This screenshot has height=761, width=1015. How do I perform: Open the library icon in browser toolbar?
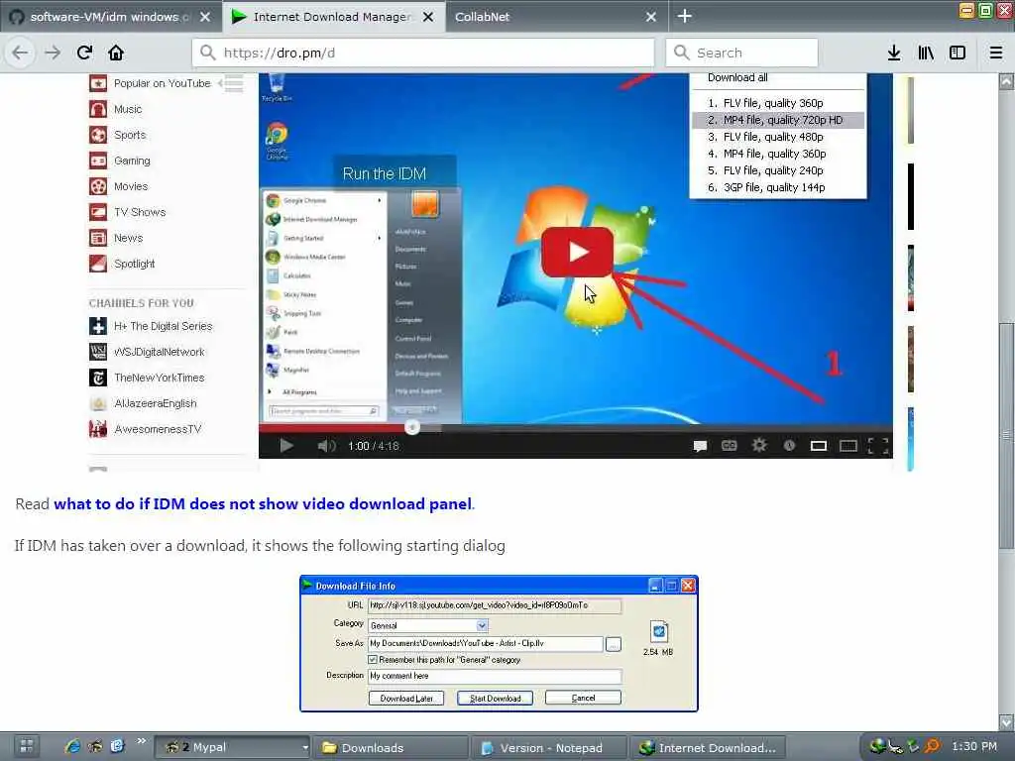(926, 53)
